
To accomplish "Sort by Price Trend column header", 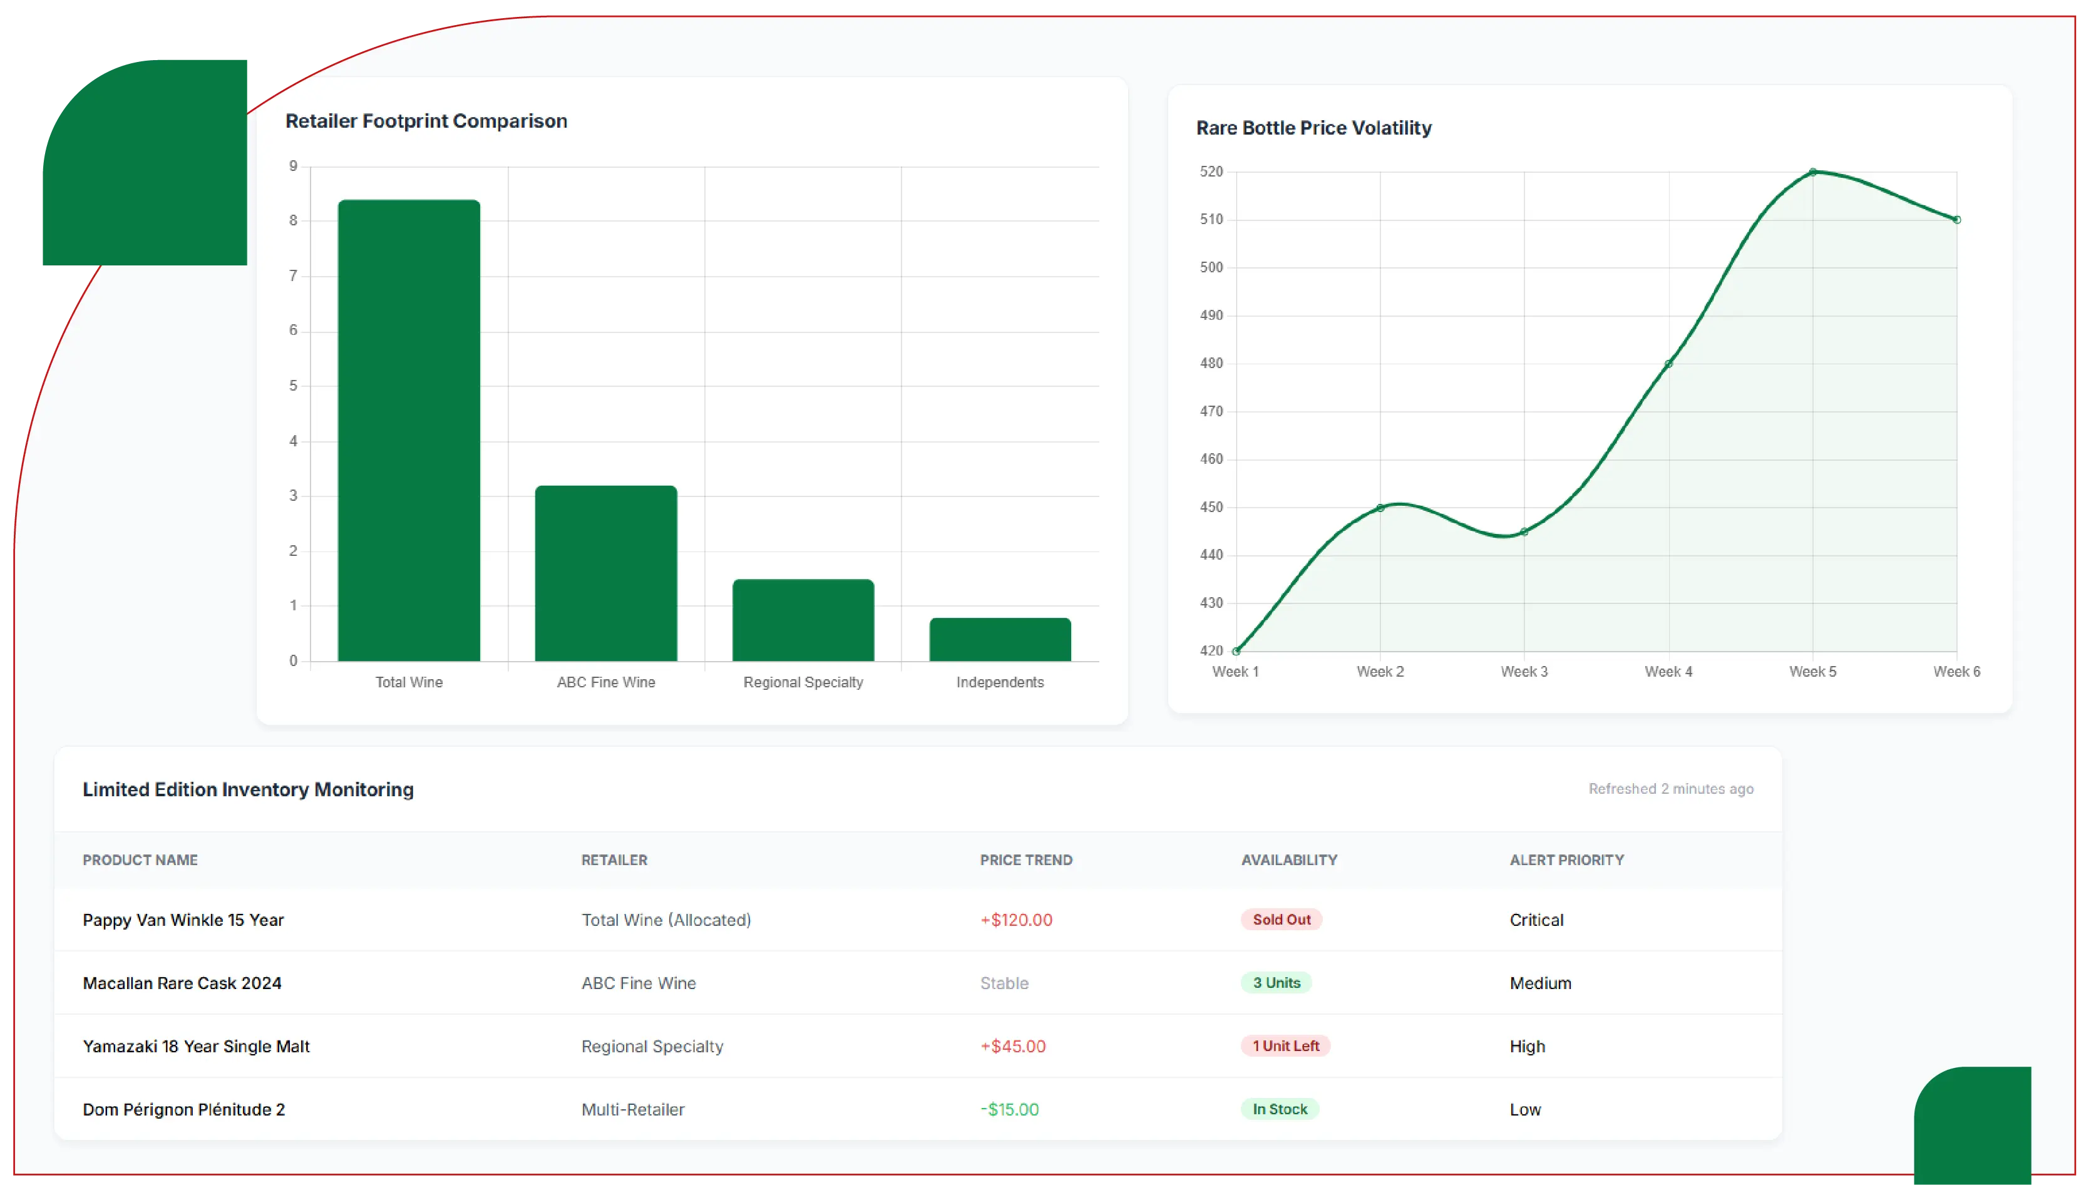I will [1025, 860].
